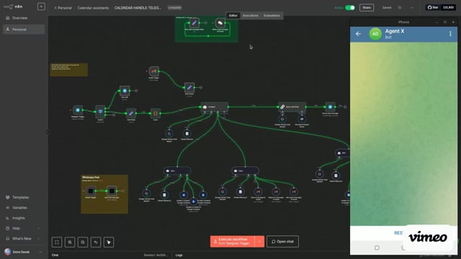The image size is (461, 259).
Task: Select Structured Output Parser node
Action: [302, 119]
